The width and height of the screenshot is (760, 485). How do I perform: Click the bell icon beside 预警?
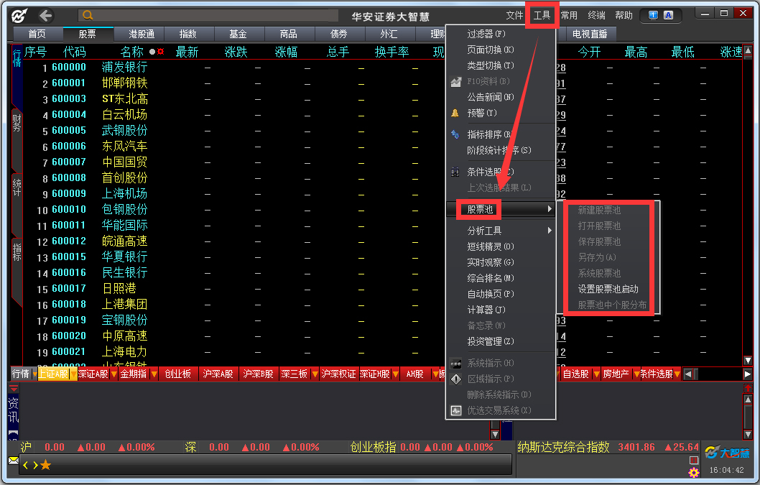(x=455, y=113)
